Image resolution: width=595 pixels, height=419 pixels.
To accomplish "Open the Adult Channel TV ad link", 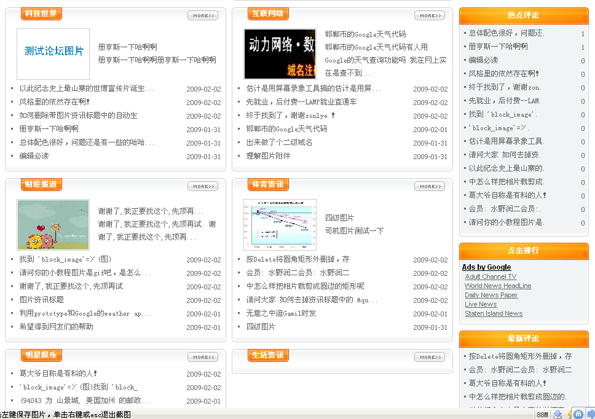I will 491,276.
